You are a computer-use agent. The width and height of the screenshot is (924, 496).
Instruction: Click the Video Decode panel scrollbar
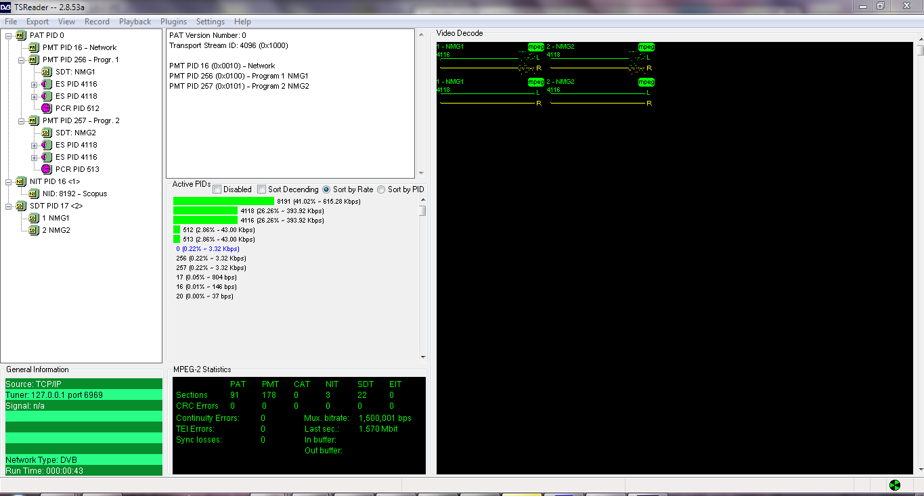920,49
